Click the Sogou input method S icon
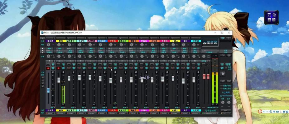The height and width of the screenshot is (124, 289). pos(260,112)
